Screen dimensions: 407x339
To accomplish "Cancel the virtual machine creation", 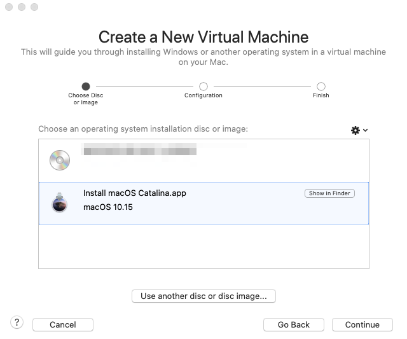I will (63, 325).
